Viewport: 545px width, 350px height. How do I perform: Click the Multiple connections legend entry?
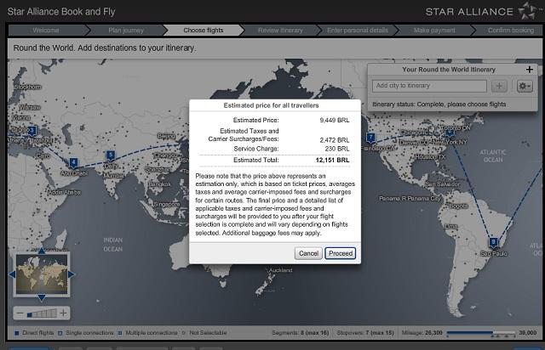pos(147,333)
